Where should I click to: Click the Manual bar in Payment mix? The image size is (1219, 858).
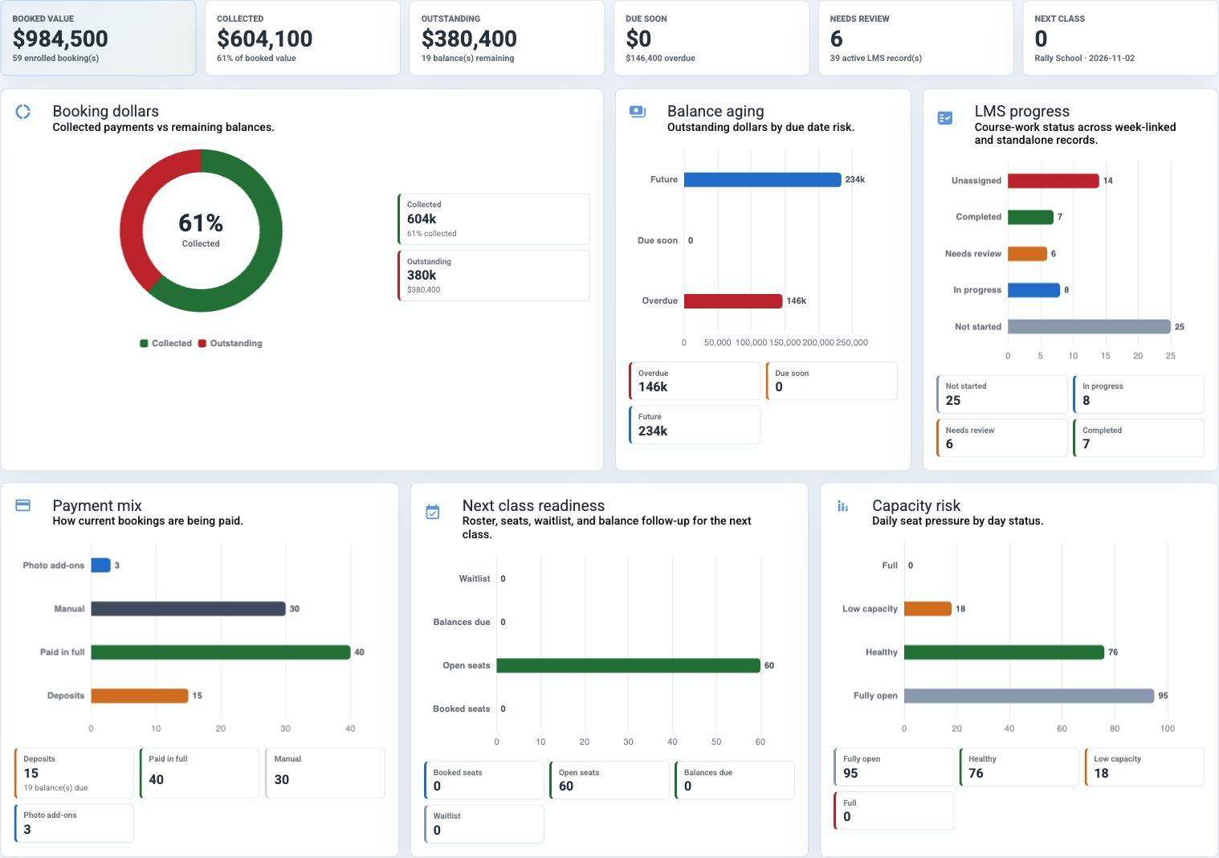coord(189,609)
